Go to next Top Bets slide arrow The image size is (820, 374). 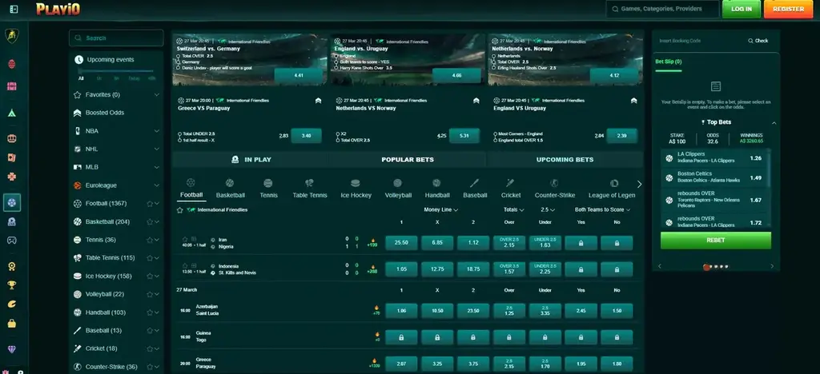772,267
